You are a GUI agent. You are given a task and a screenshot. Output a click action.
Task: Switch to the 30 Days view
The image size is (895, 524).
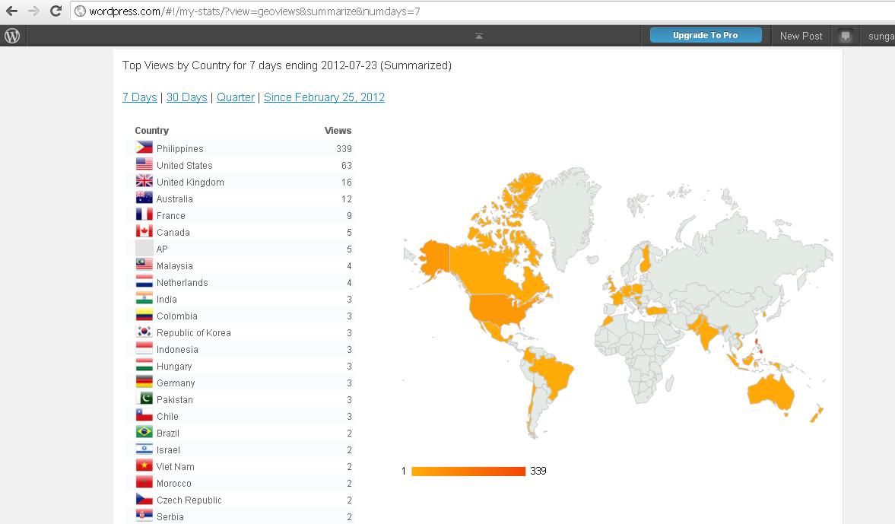(186, 97)
